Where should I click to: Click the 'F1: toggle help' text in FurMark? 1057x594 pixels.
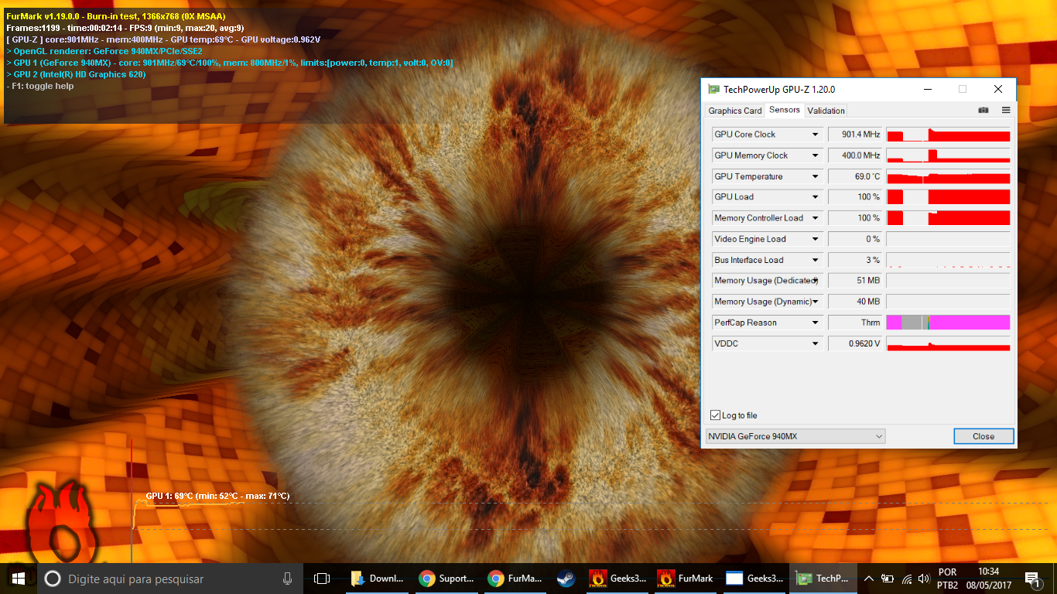coord(40,86)
